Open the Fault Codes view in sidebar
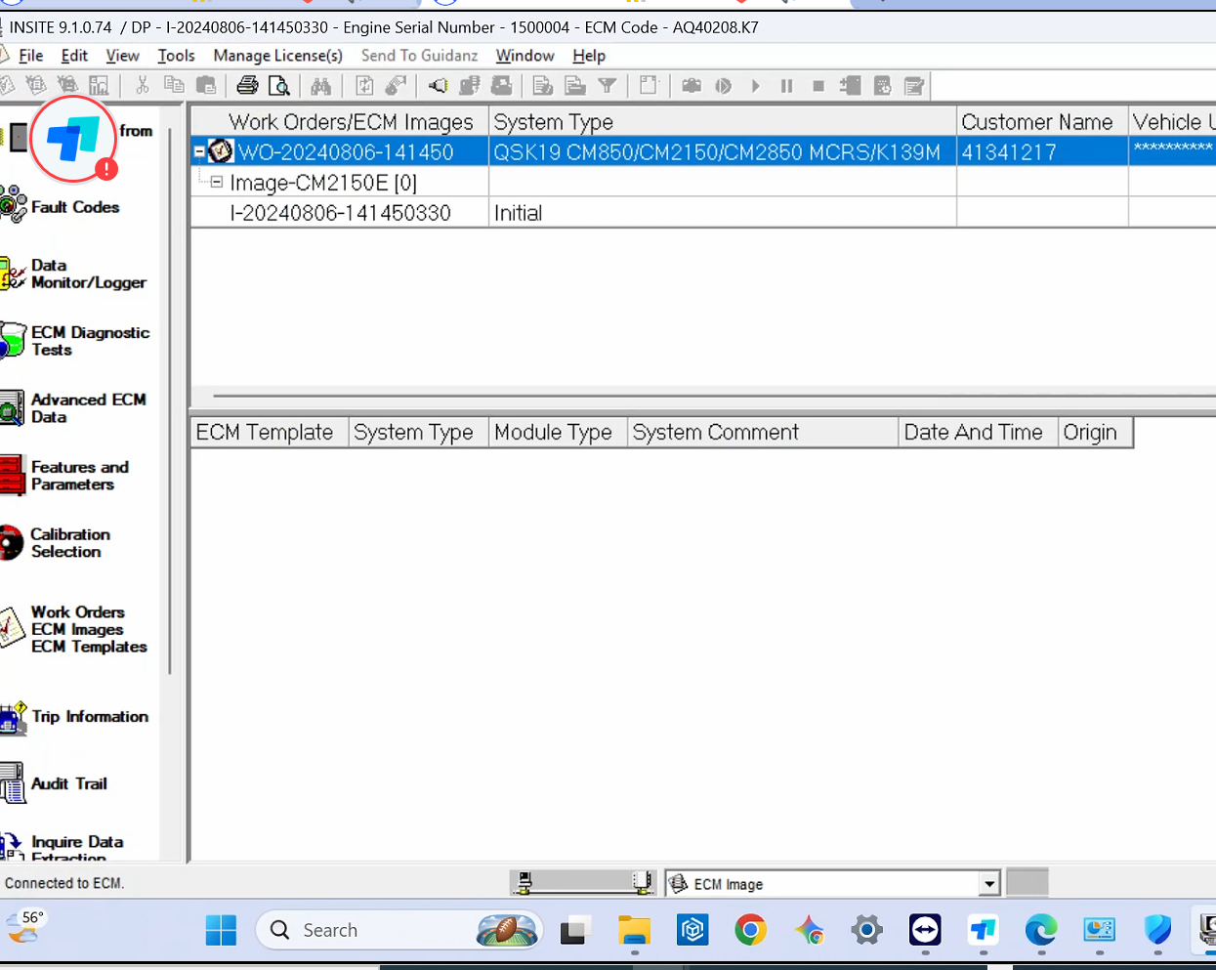 [61, 207]
